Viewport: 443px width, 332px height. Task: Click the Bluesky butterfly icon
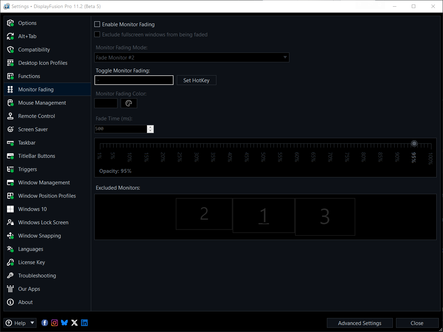(65, 323)
